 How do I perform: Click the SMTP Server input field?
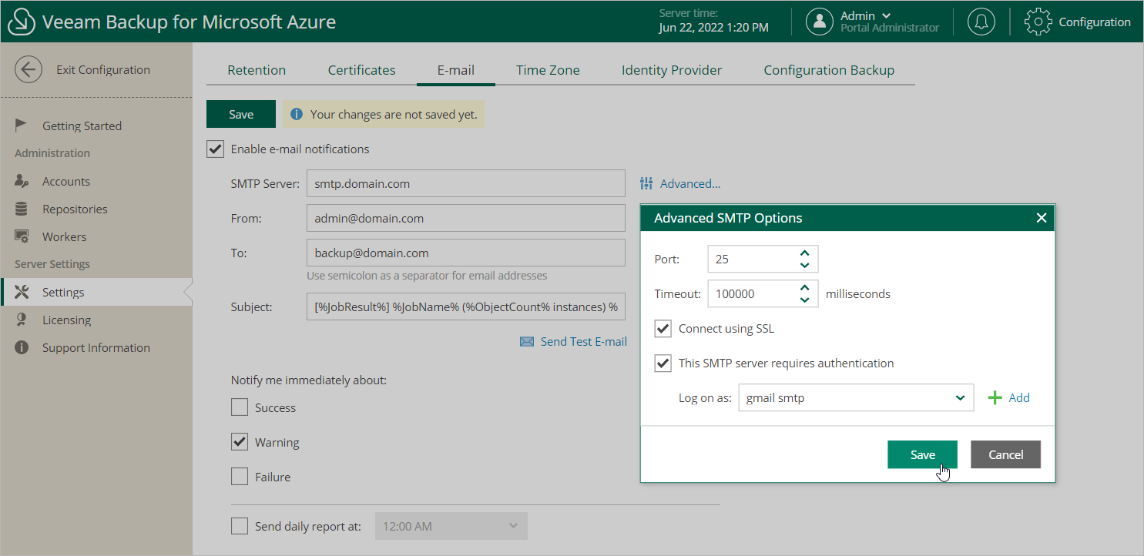pos(465,183)
